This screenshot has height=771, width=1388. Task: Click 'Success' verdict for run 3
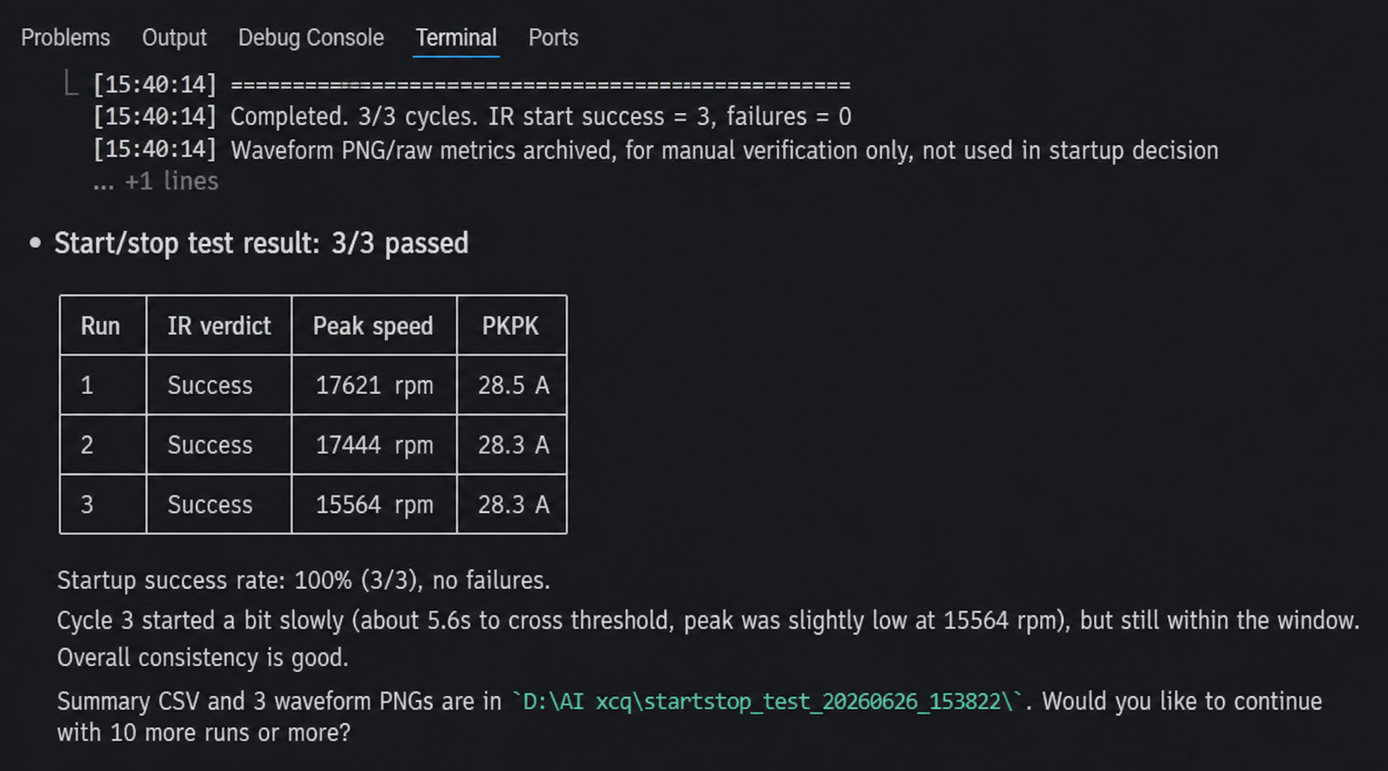click(x=219, y=504)
